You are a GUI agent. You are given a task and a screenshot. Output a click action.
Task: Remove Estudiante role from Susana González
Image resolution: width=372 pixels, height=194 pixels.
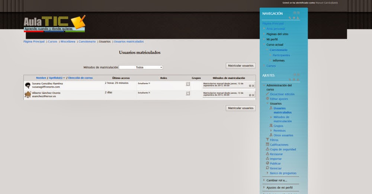(x=149, y=83)
